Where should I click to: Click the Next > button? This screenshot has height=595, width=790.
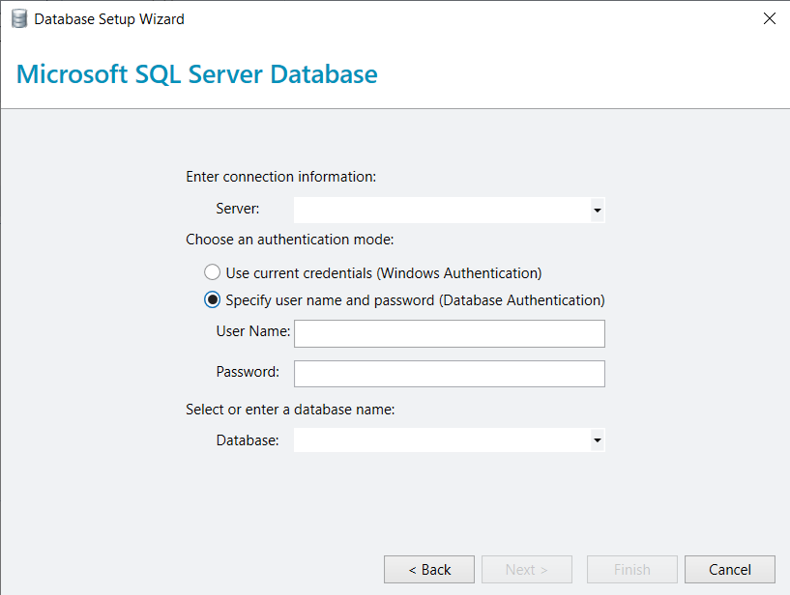(526, 569)
